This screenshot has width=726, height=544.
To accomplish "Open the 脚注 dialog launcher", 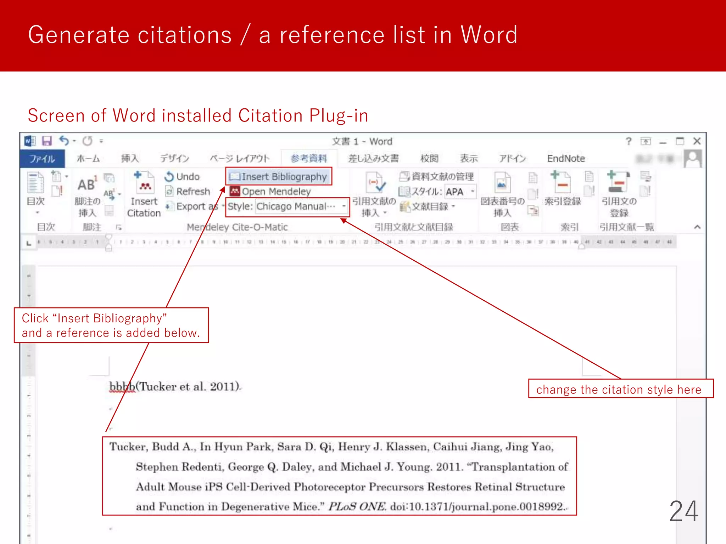I will [x=119, y=227].
